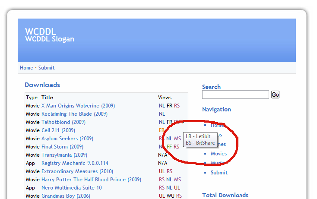317x199 pixels.
Task: Go to Movies in Navigation sidebar
Action: click(219, 154)
